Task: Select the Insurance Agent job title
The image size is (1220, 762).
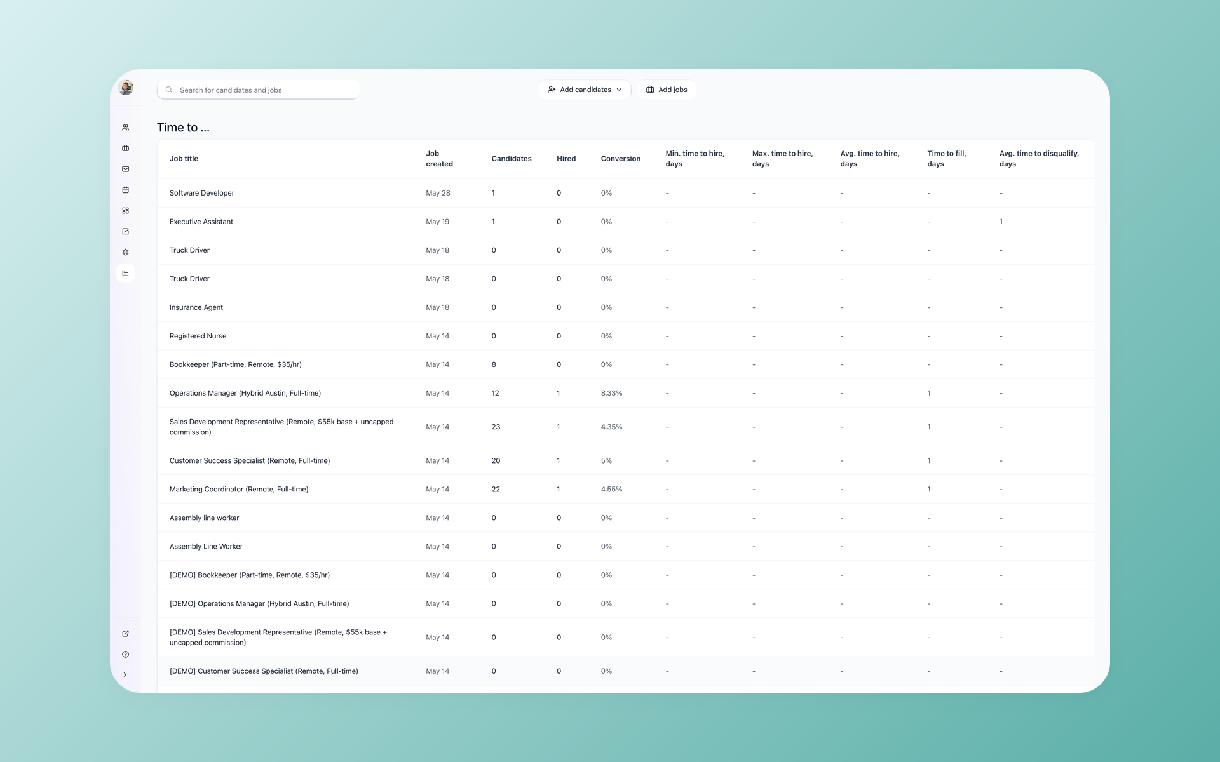Action: (196, 307)
